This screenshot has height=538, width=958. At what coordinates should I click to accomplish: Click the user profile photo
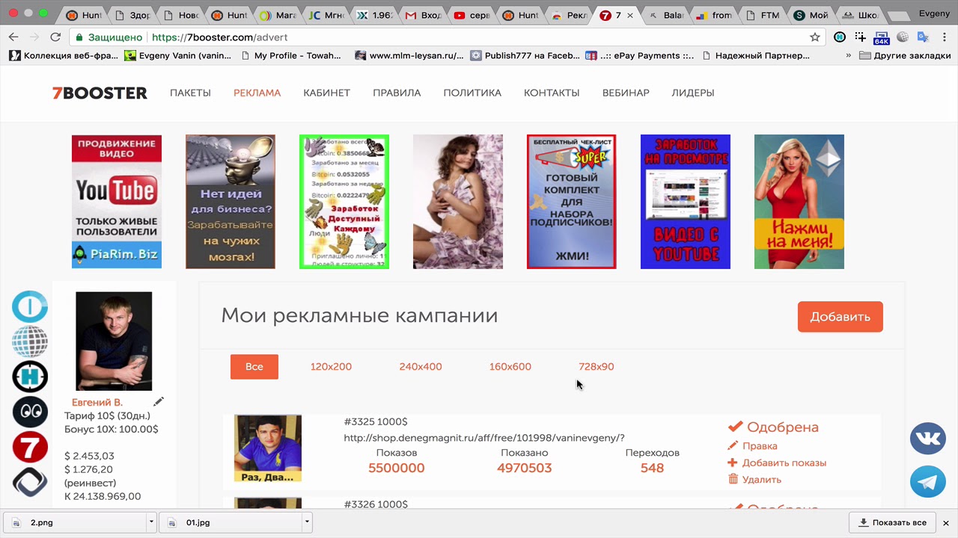(x=114, y=341)
